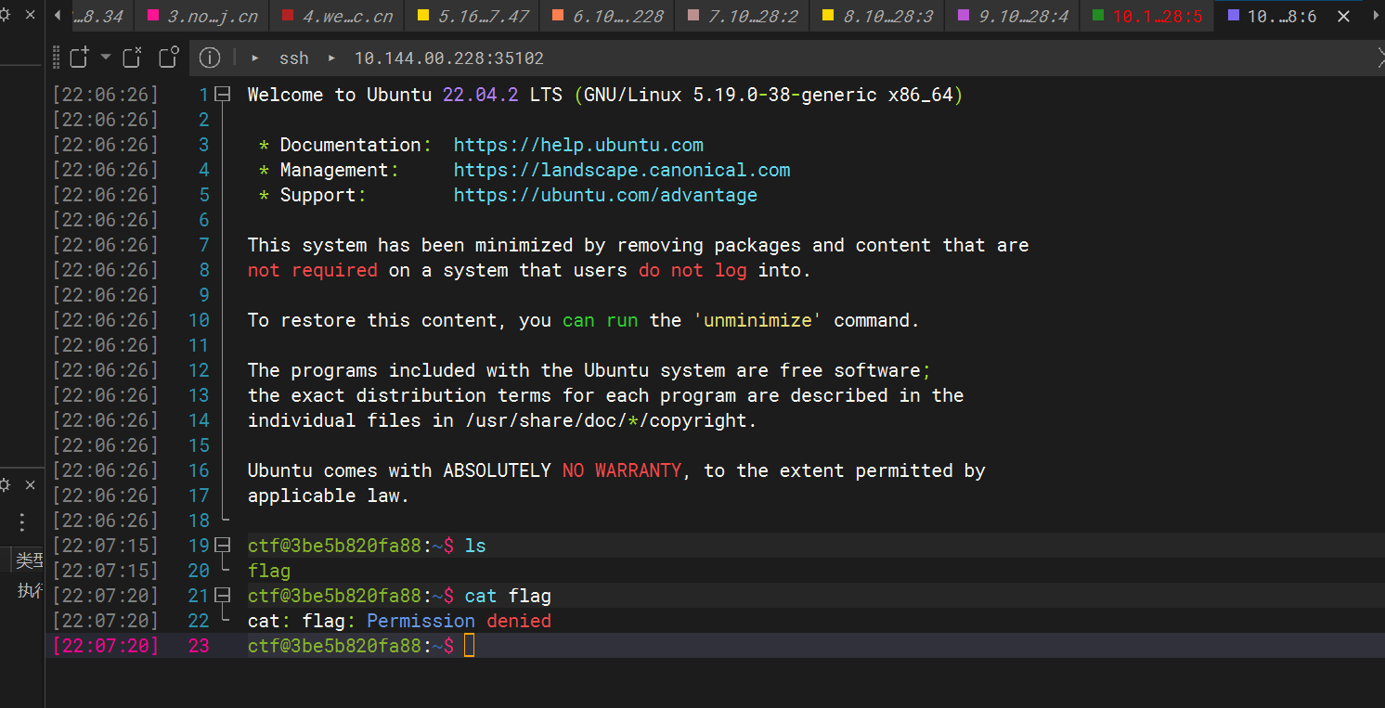The height and width of the screenshot is (708, 1385).
Task: Click the [22:07:15] timestamp on line 19
Action: [106, 546]
